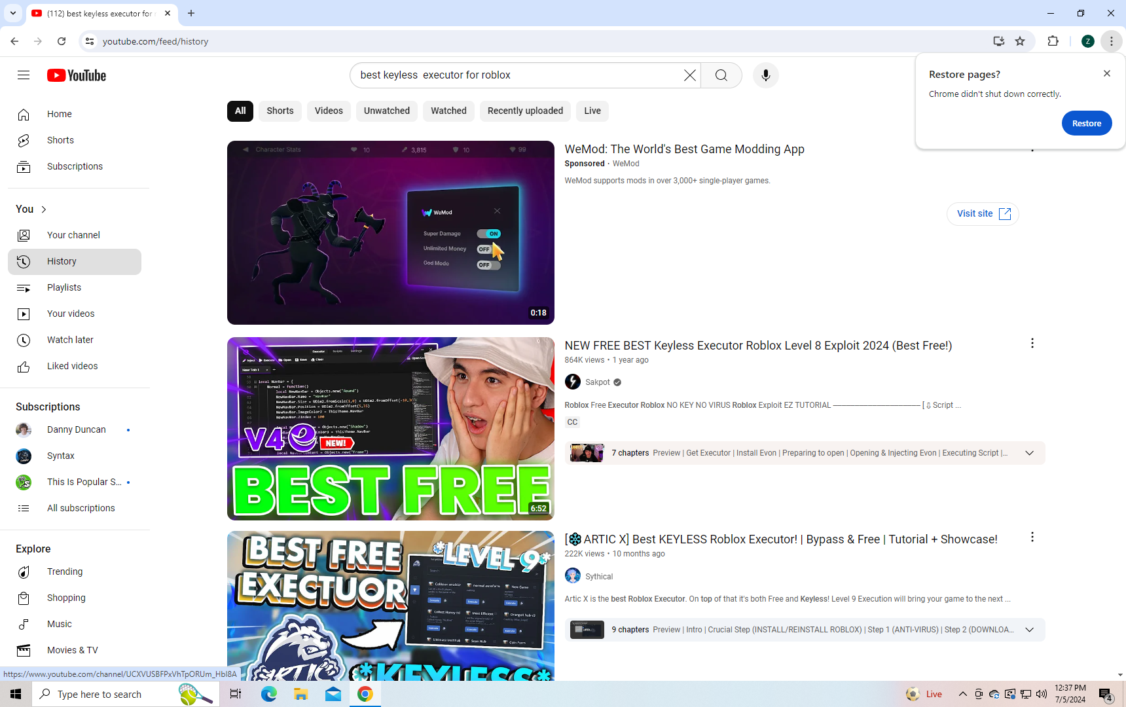Expand the You section chevron

pos(44,209)
